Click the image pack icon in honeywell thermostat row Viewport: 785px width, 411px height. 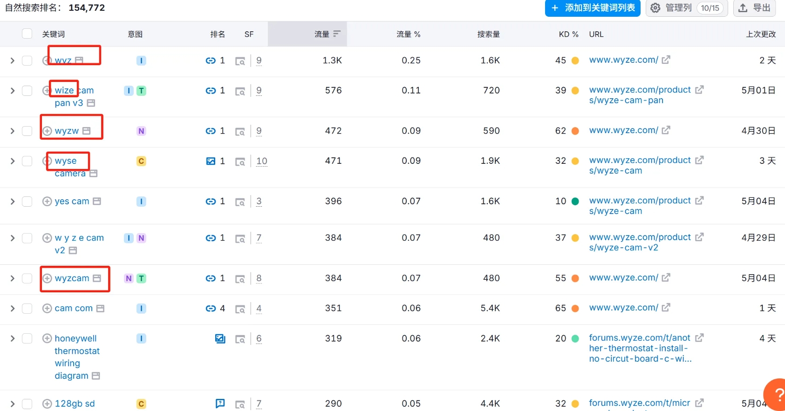click(x=220, y=338)
